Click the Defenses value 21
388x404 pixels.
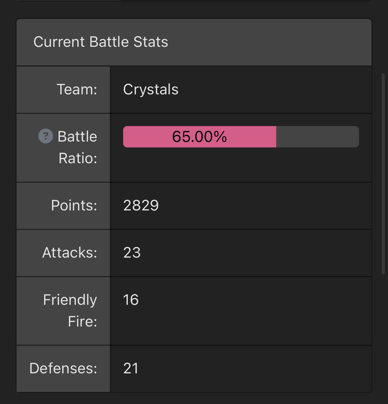coord(131,368)
